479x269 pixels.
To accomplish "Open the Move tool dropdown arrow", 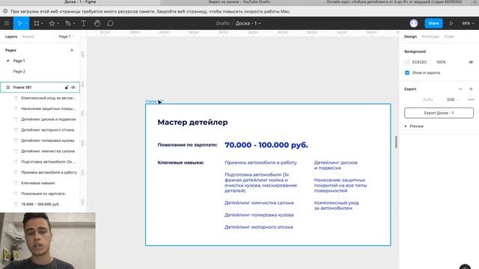I will 26,23.
